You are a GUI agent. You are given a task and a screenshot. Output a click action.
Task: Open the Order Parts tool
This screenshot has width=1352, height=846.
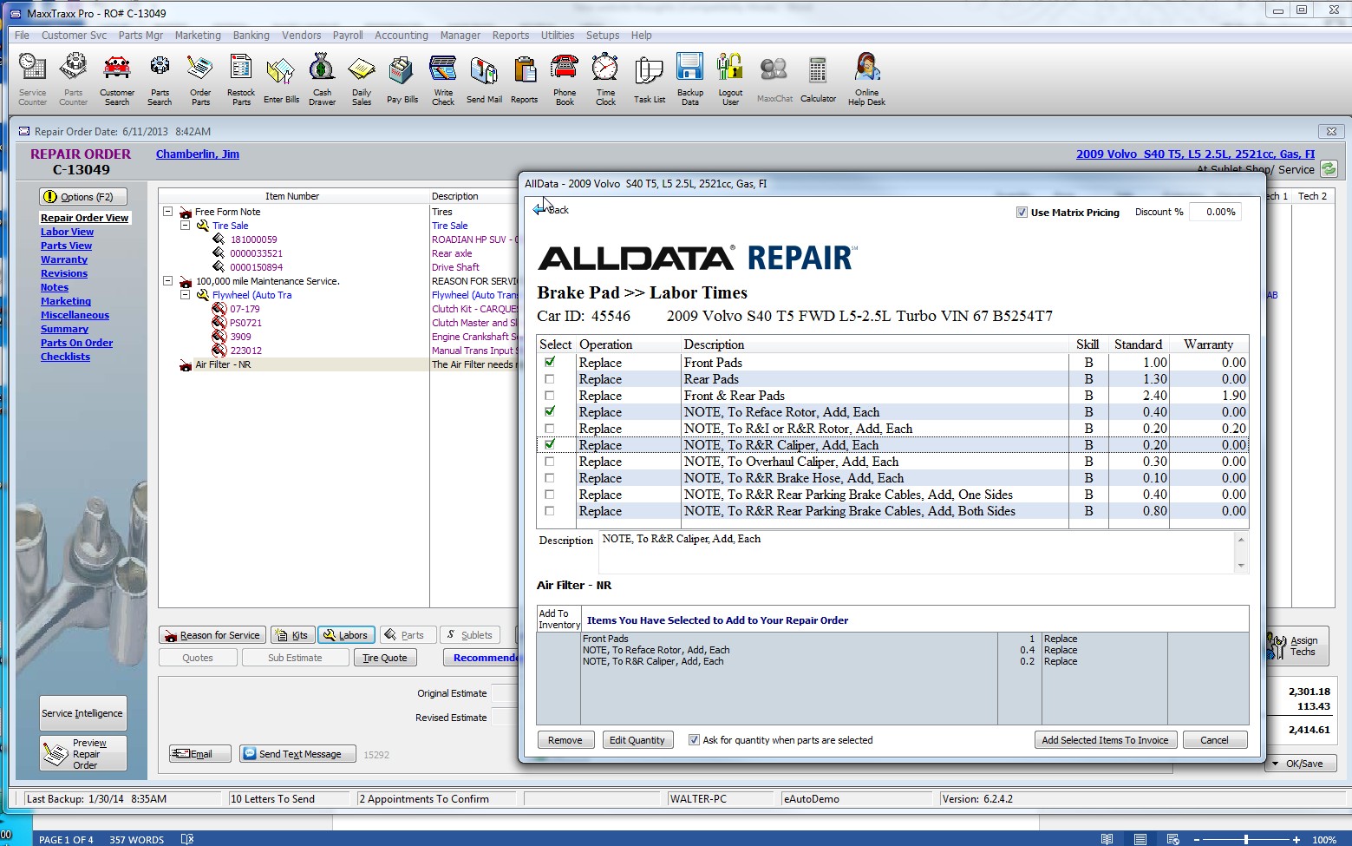coord(200,79)
